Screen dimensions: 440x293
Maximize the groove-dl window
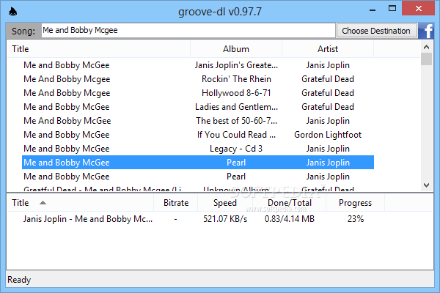pyautogui.click(x=392, y=9)
